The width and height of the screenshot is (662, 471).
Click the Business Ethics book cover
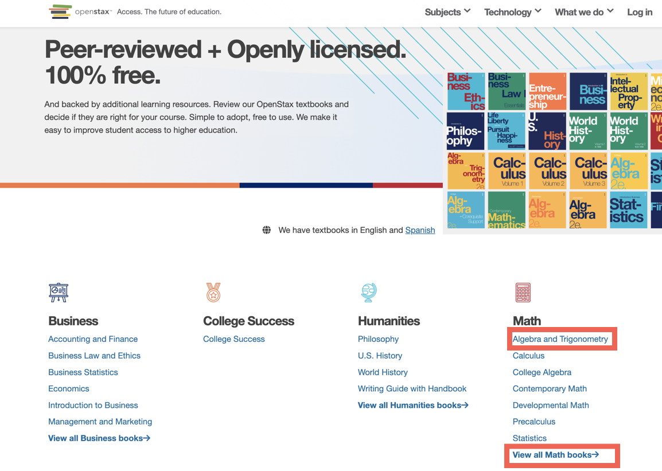tap(466, 91)
